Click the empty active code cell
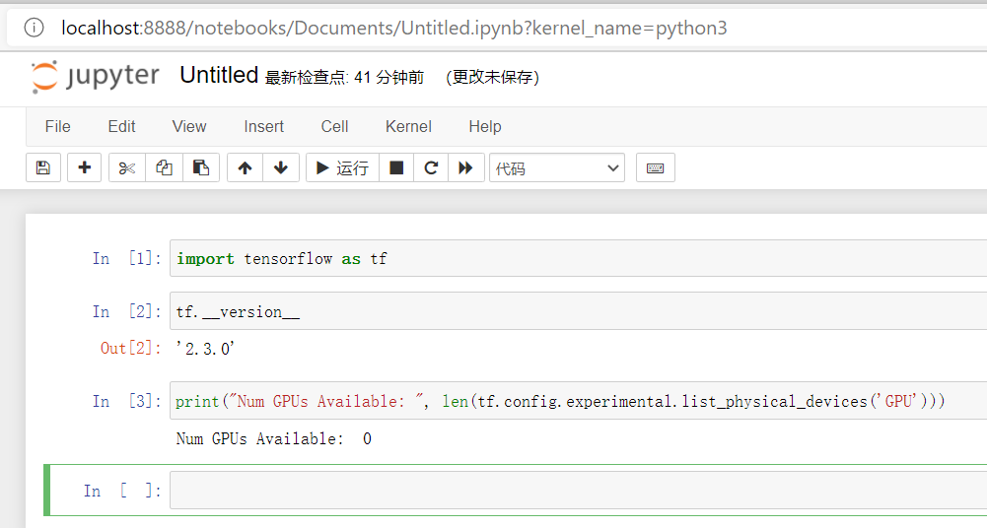Image resolution: width=987 pixels, height=528 pixels. pyautogui.click(x=579, y=491)
